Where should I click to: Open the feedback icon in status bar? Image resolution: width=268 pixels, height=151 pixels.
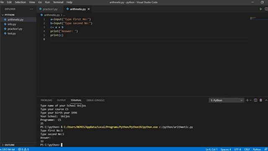coord(265,149)
